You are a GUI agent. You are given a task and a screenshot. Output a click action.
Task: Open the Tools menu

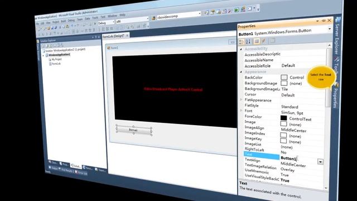(95, 17)
